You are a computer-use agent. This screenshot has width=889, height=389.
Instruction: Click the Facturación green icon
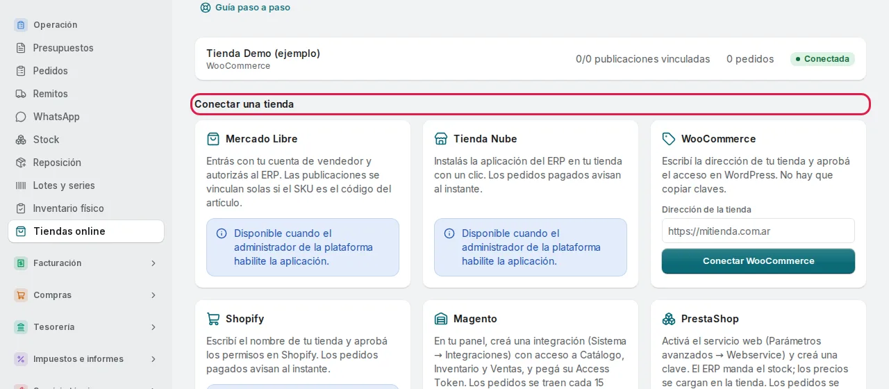point(21,263)
